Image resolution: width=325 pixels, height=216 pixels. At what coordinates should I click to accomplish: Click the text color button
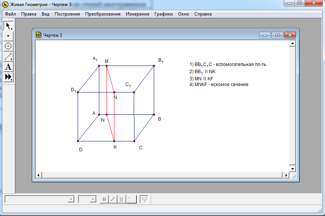(131, 199)
